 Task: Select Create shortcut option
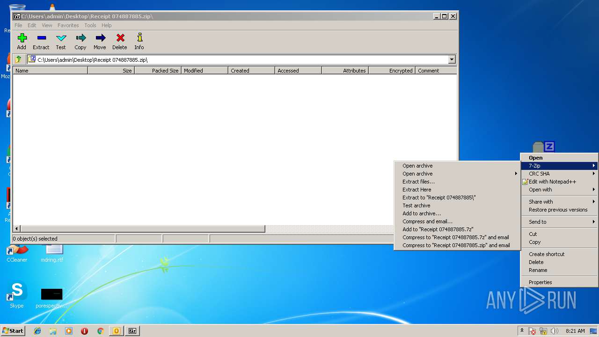tap(559, 254)
